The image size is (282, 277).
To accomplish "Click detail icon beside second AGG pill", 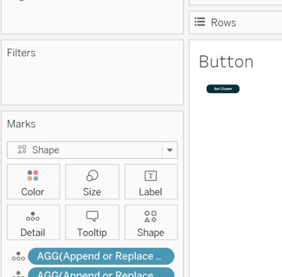I will pyautogui.click(x=18, y=273).
